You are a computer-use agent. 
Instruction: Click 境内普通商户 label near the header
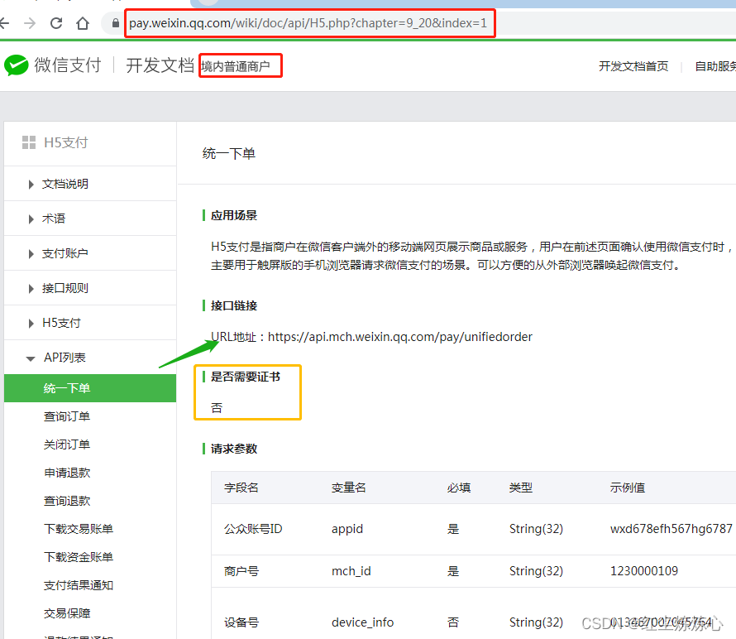pos(236,66)
